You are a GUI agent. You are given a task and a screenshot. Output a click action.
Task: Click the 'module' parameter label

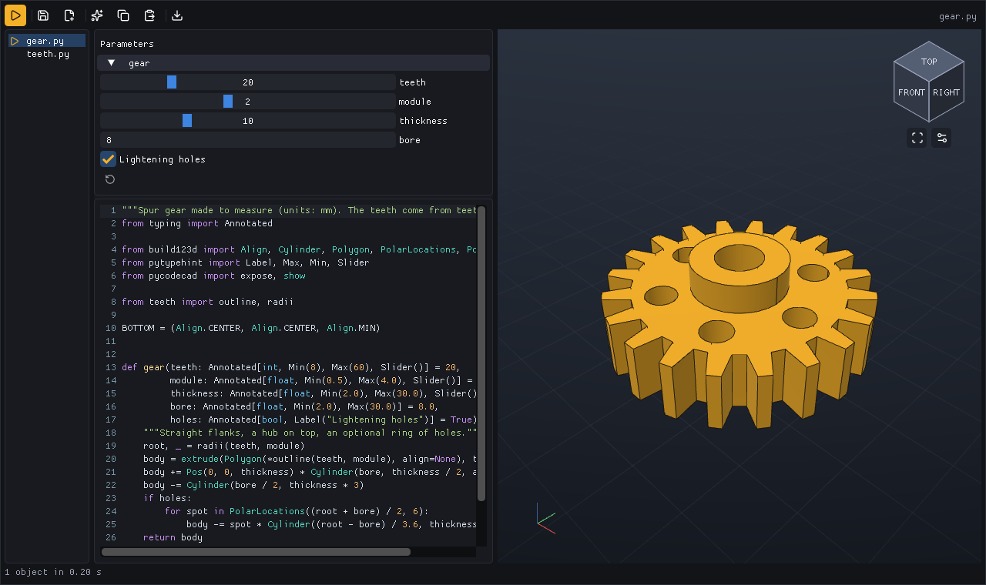(414, 102)
